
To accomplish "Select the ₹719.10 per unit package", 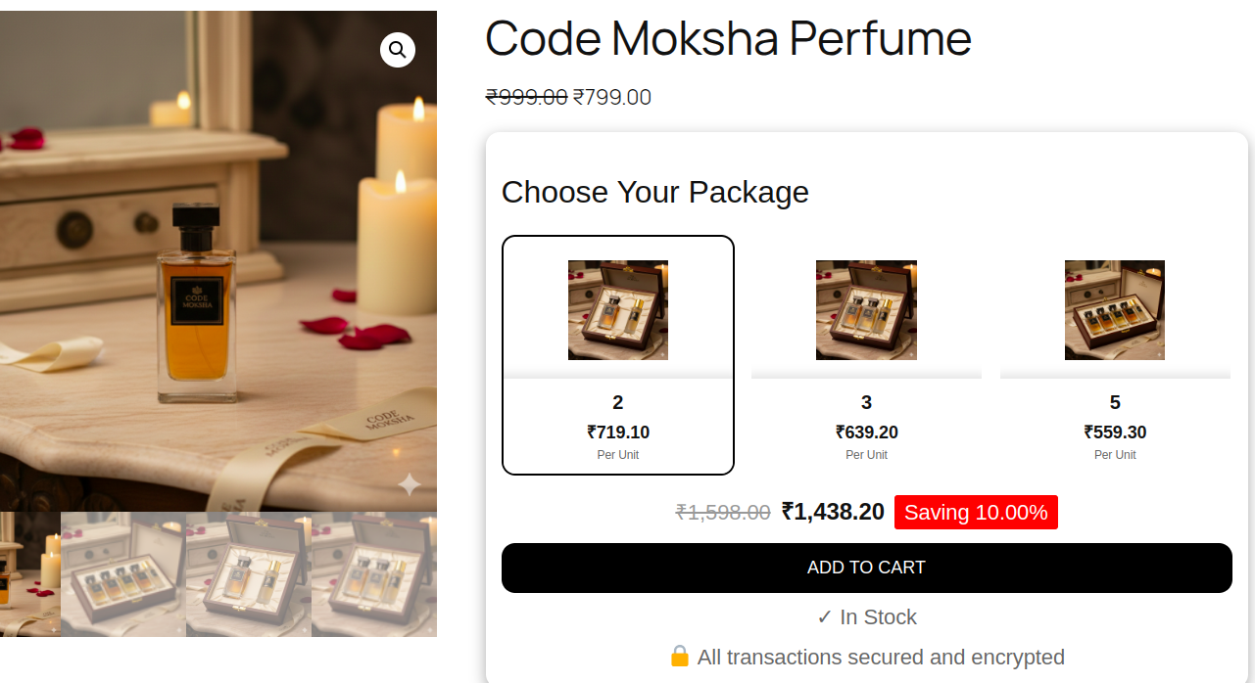I will click(618, 432).
